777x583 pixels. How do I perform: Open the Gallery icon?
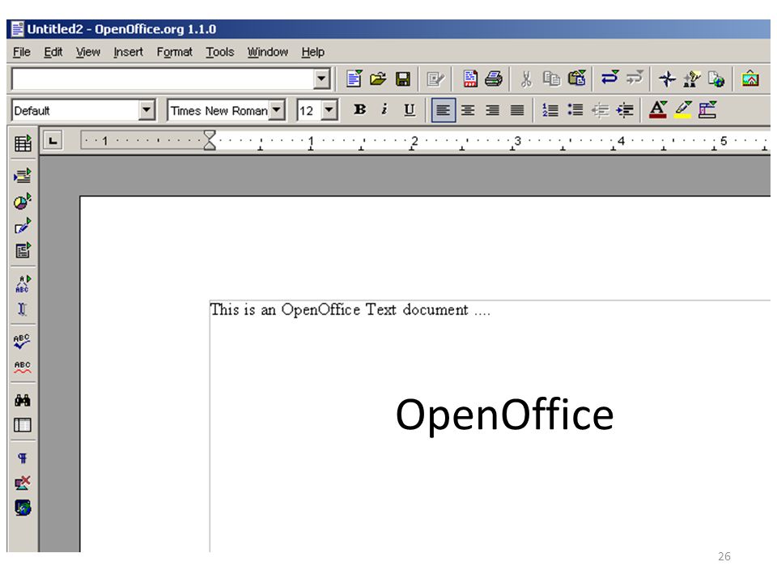pos(750,79)
